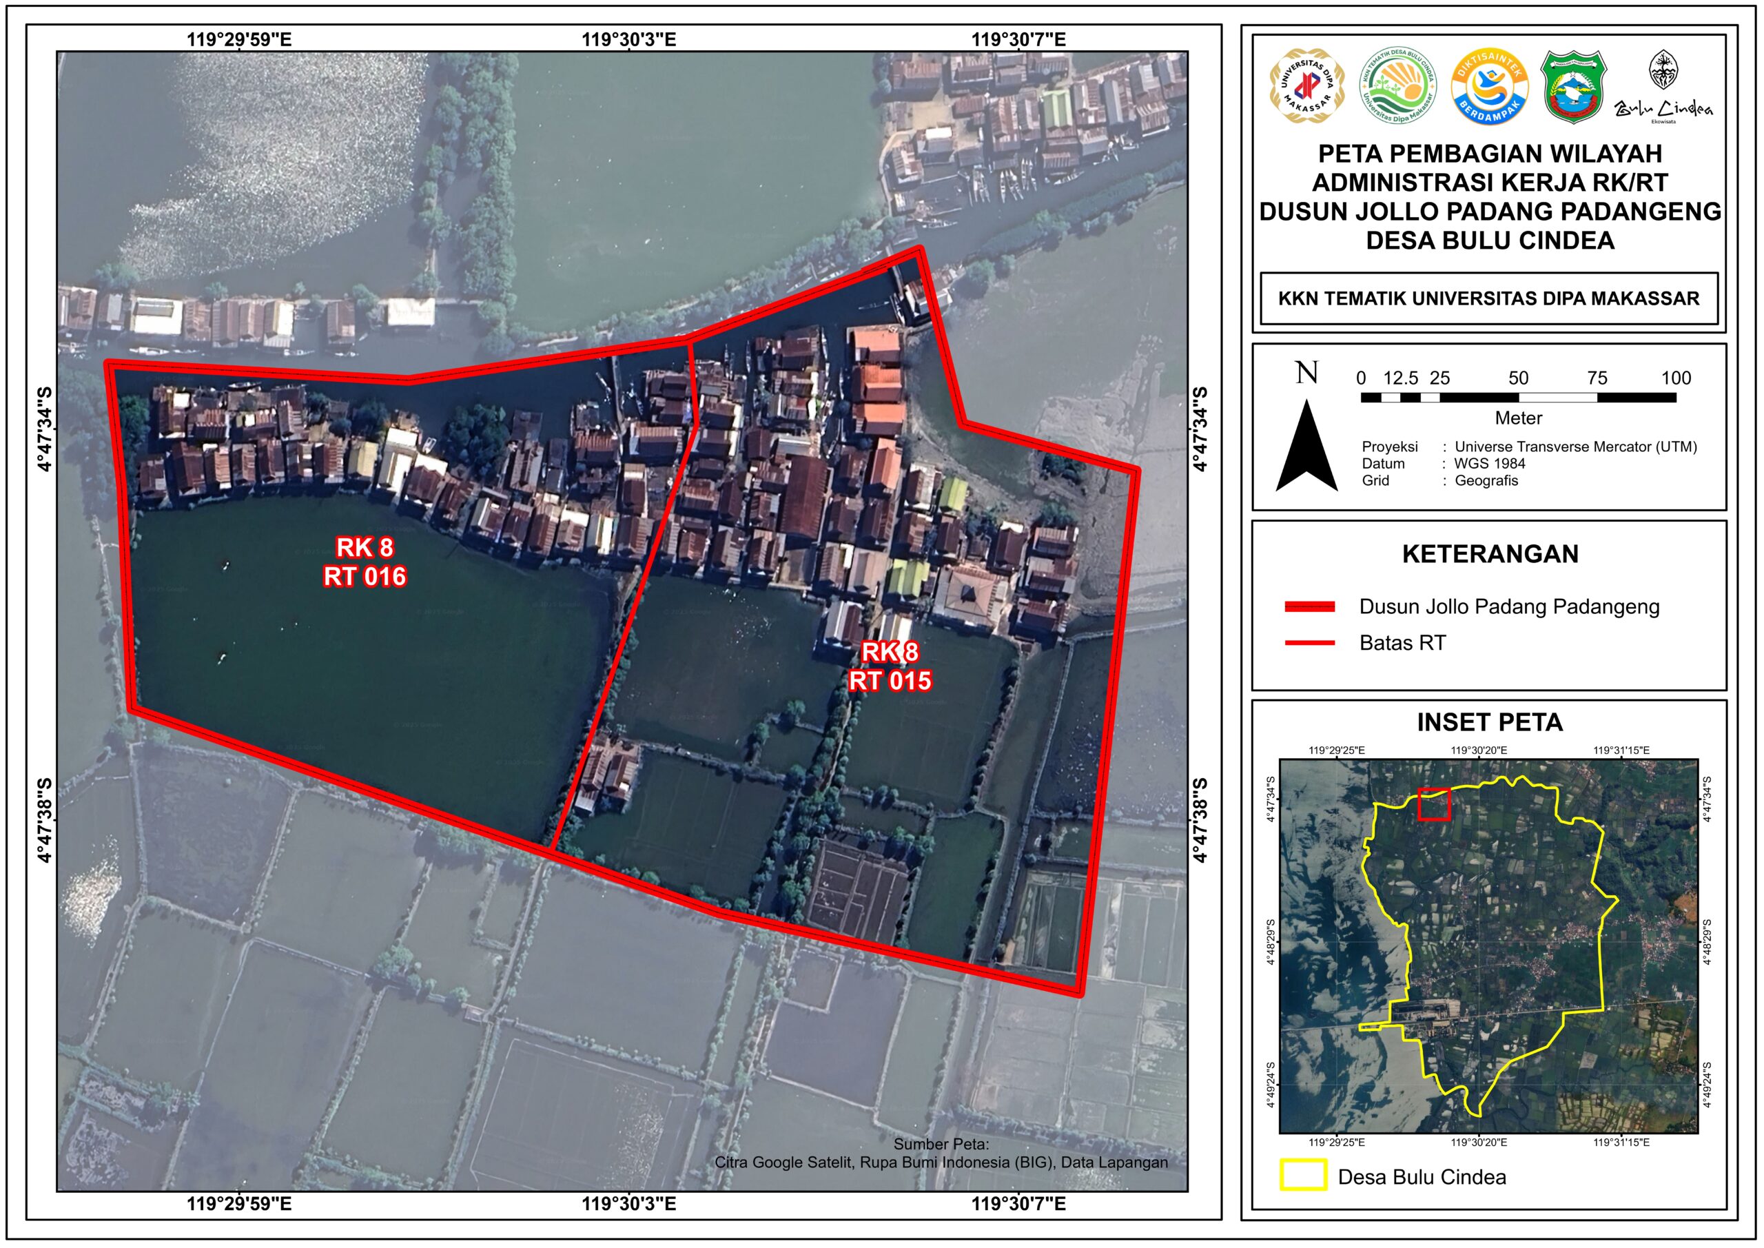Click the RK 8 RT 015 label
1764x1248 pixels.
890,666
